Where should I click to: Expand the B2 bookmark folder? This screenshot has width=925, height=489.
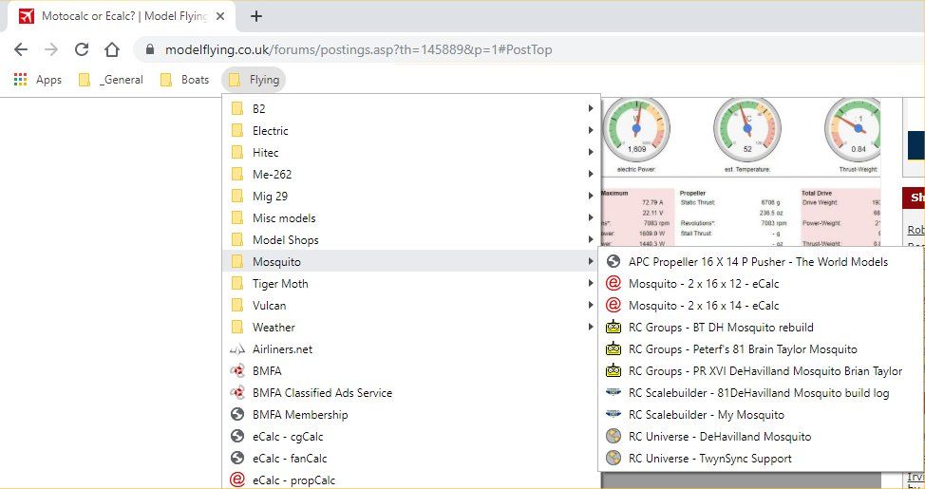pyautogui.click(x=258, y=109)
